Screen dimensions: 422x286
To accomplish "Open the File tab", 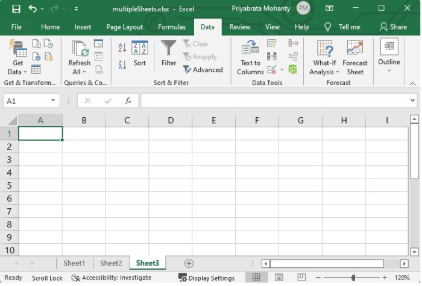I will (x=16, y=27).
